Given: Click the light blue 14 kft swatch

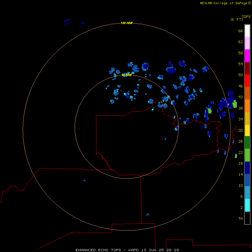Looking at the screenshot, I should 247,193.
